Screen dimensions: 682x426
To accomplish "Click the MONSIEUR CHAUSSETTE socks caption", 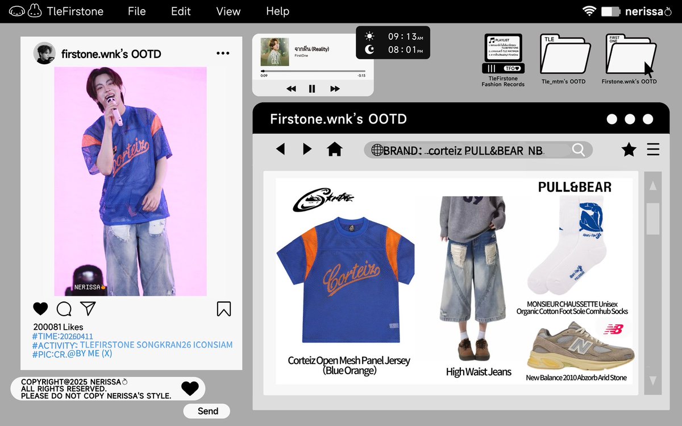I will click(x=572, y=308).
